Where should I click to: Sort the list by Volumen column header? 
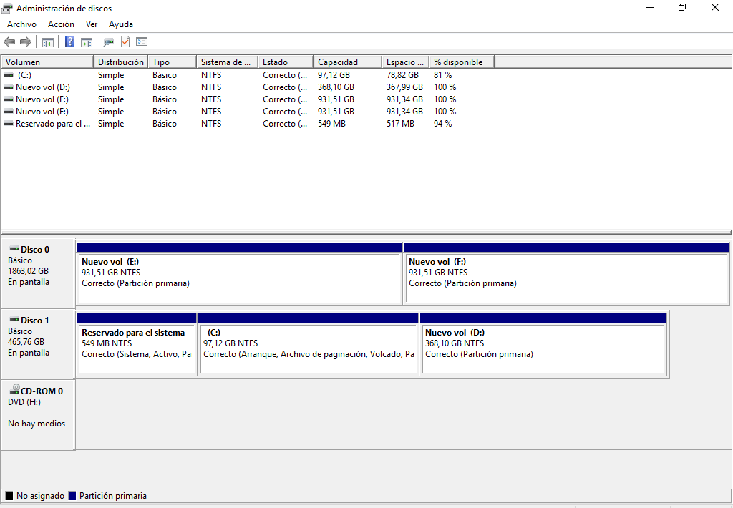point(47,62)
